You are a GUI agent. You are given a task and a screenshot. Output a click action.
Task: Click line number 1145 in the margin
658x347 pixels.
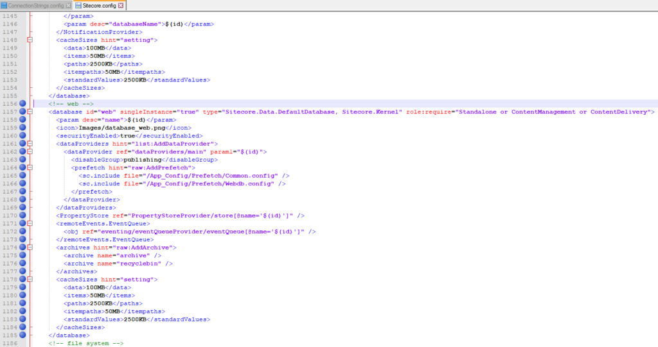point(10,16)
